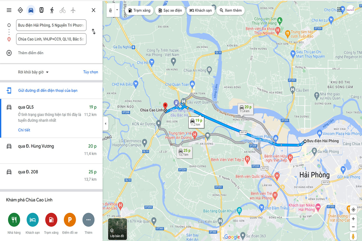Viewport: 362px width, 241px height.
Task: Open 'Chi tiết' route details link
Action: coord(24,130)
